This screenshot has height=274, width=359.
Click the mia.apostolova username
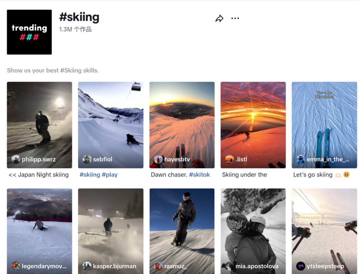[x=257, y=266]
